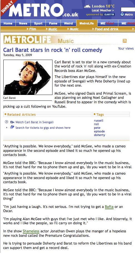Open the Local Weather link
The image size is (135, 254).
tap(102, 10)
